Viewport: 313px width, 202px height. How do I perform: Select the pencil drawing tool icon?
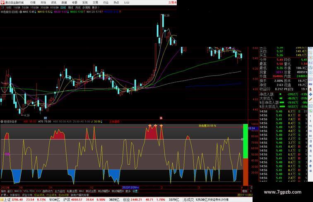[311, 99]
